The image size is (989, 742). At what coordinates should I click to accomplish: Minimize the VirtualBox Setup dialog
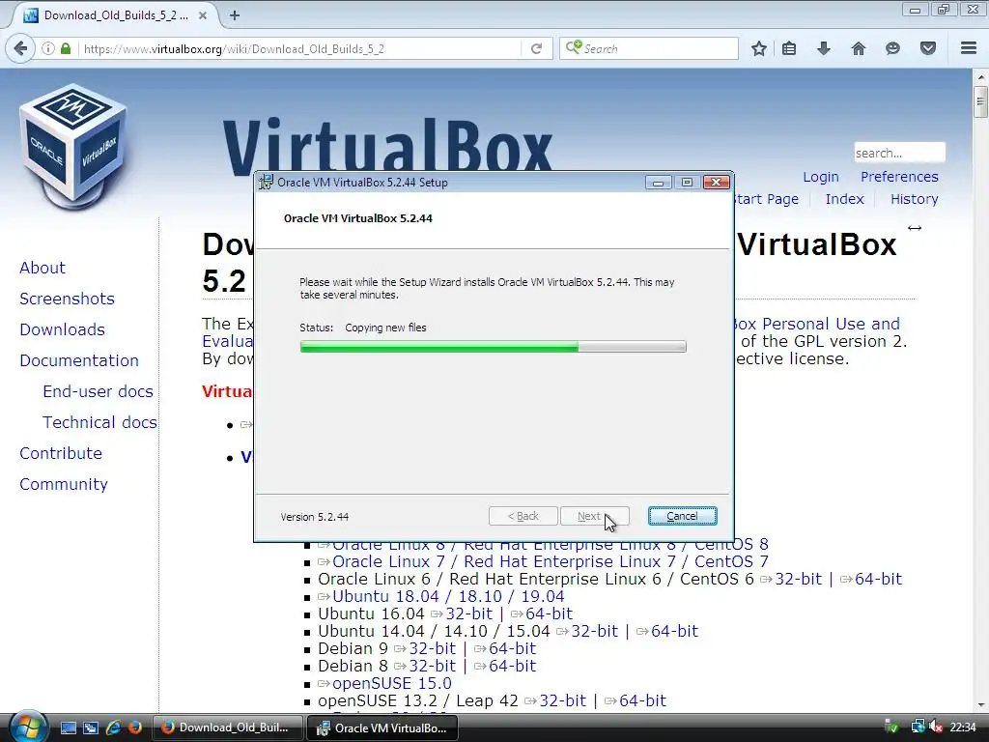pyautogui.click(x=658, y=183)
